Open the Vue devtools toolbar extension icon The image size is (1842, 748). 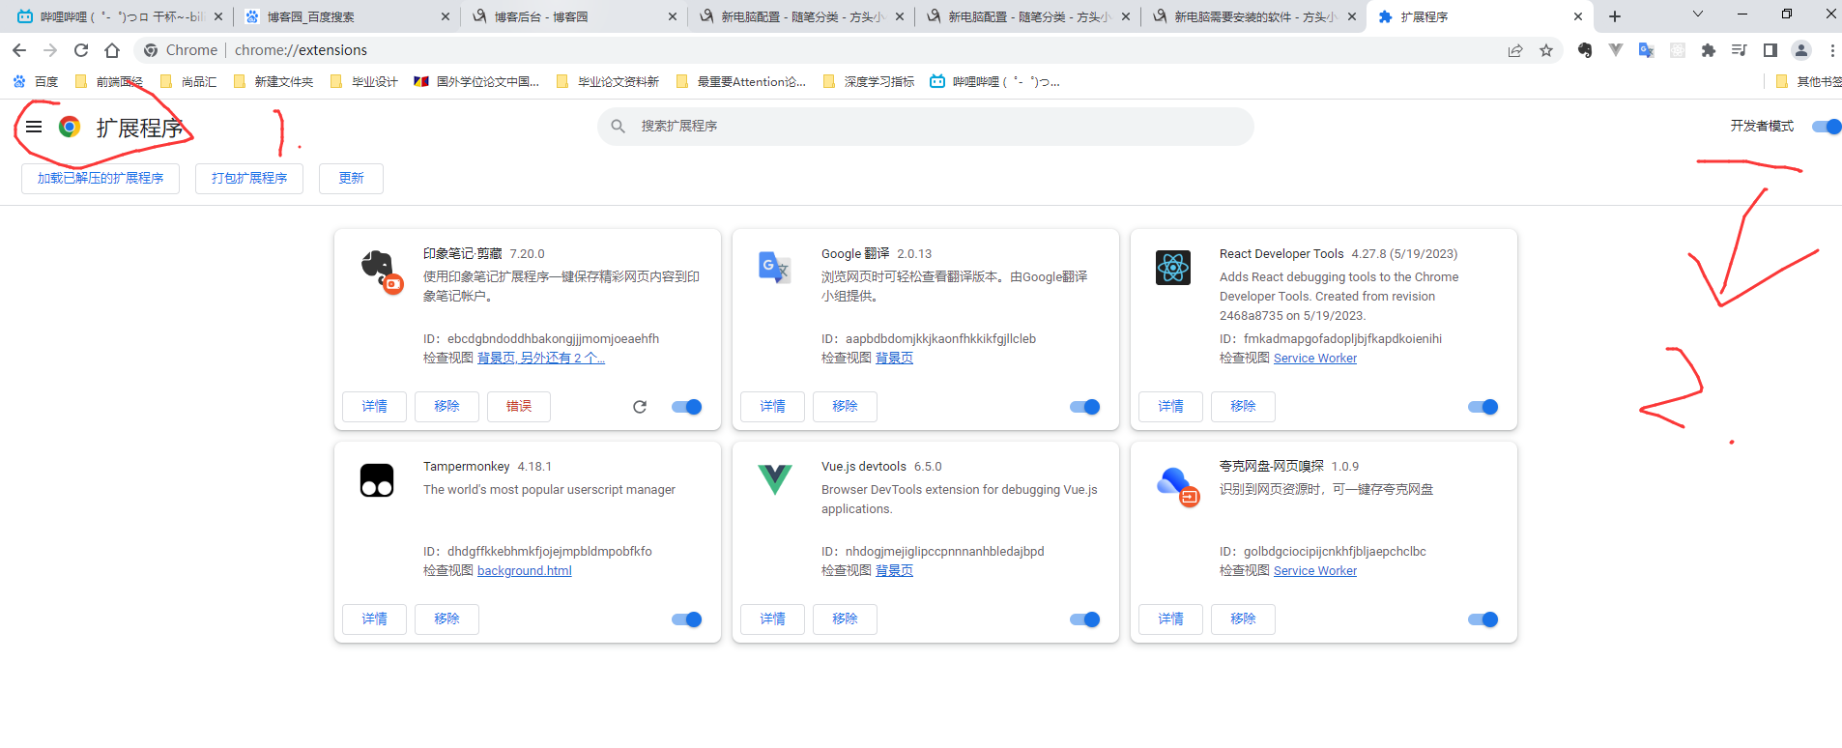1616,50
